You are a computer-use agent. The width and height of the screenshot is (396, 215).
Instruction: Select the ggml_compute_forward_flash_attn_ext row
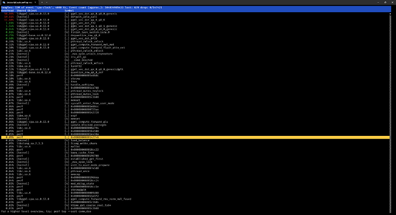[196, 48]
